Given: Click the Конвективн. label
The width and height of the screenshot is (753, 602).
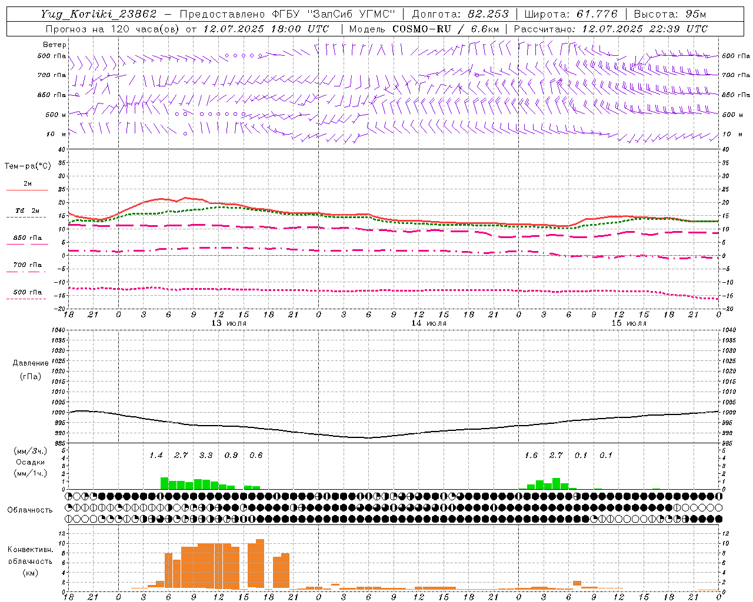Looking at the screenshot, I should click(31, 550).
